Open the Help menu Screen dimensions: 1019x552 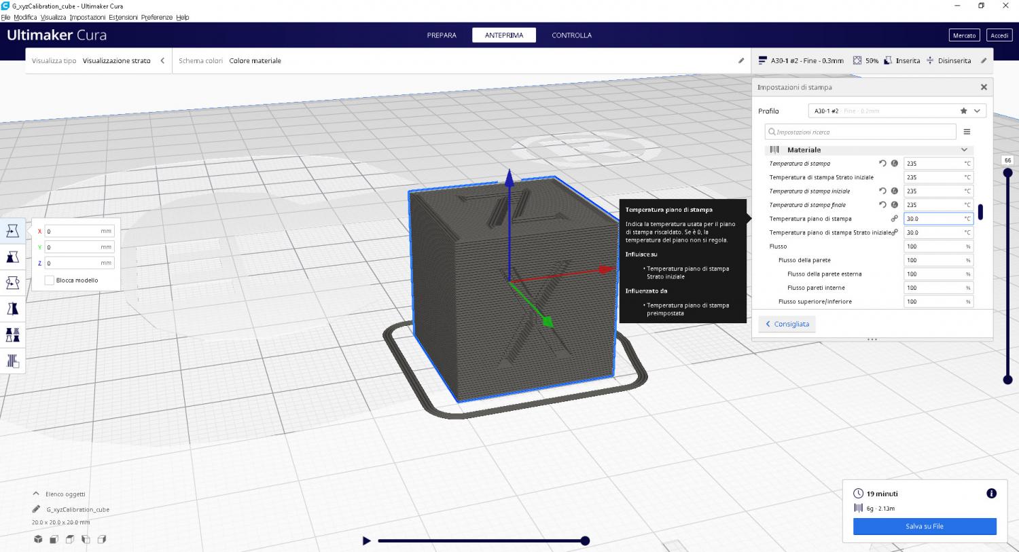coord(183,17)
